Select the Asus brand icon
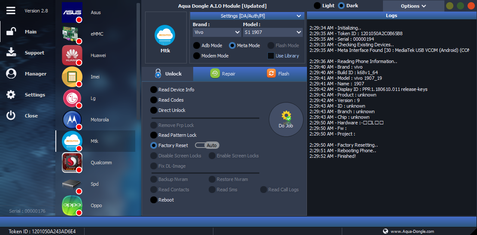477x235 pixels. click(72, 12)
